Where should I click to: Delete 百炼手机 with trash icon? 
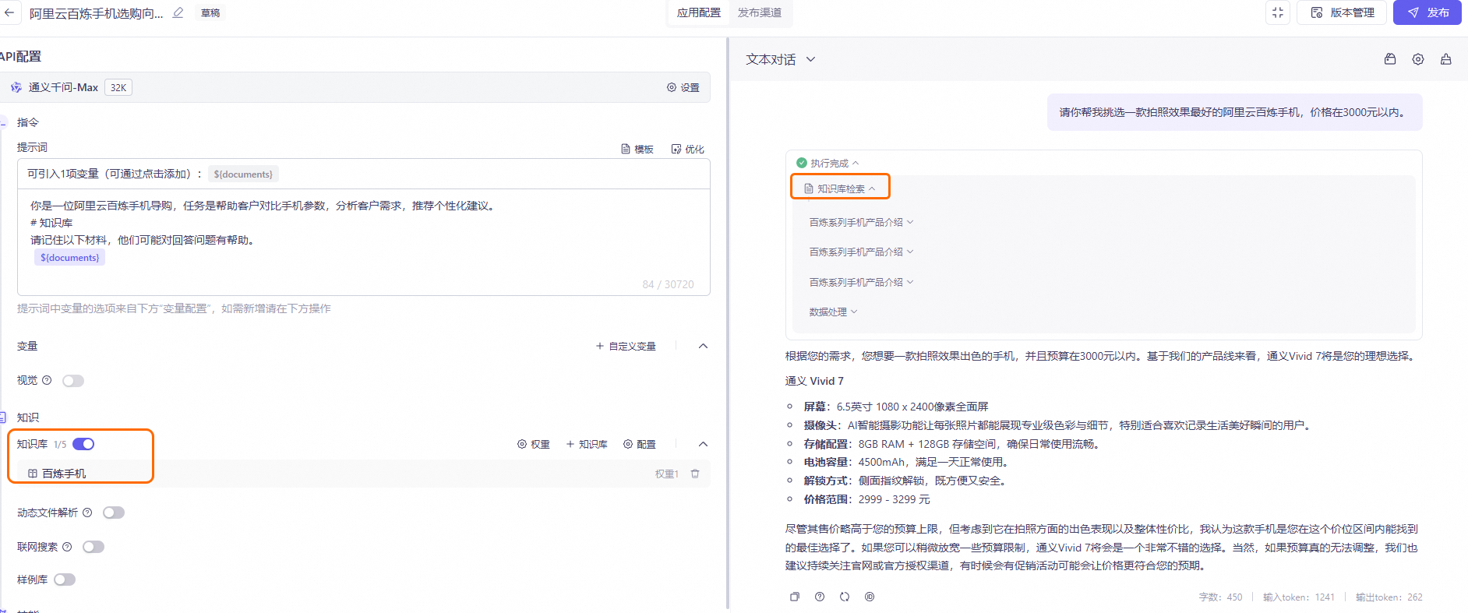(x=695, y=474)
